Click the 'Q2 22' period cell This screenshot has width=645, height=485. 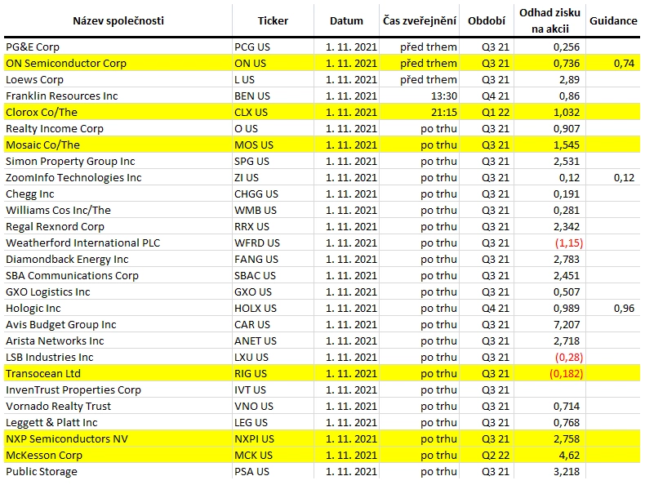487,455
